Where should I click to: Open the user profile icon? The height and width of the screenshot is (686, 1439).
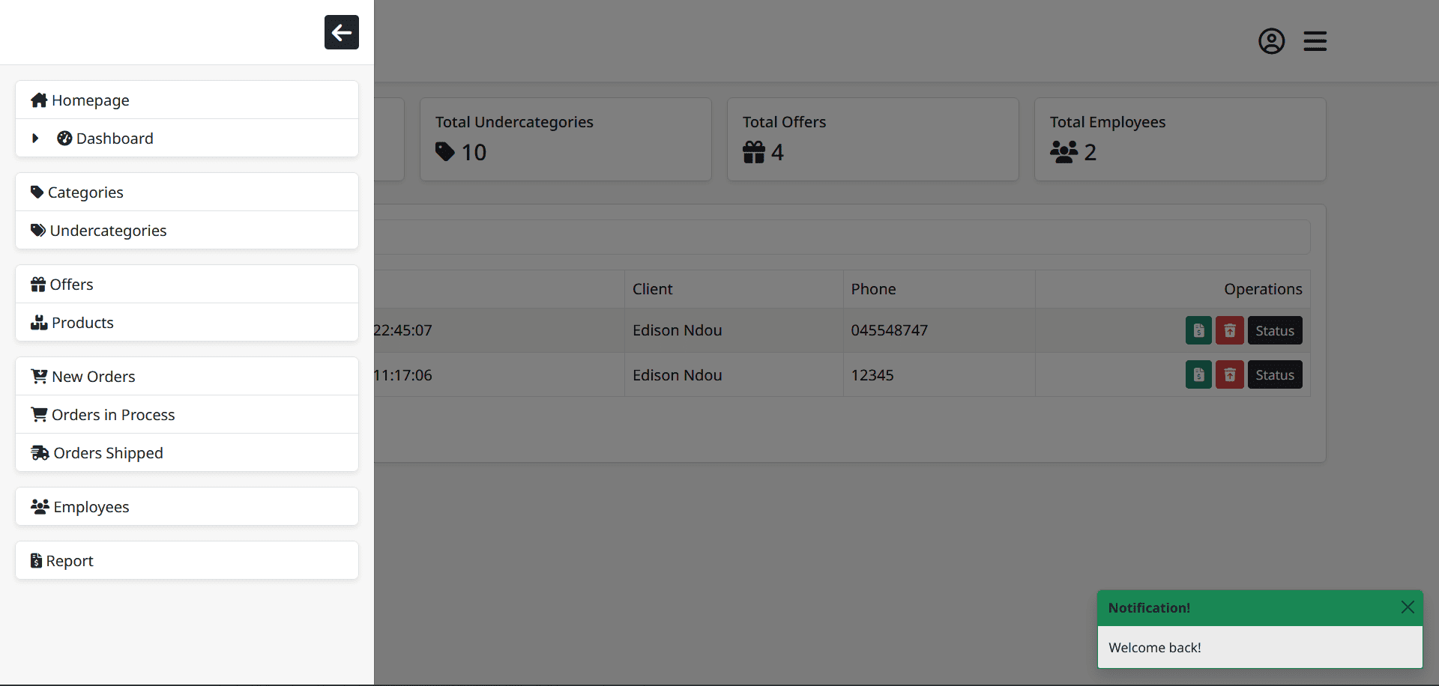point(1271,41)
